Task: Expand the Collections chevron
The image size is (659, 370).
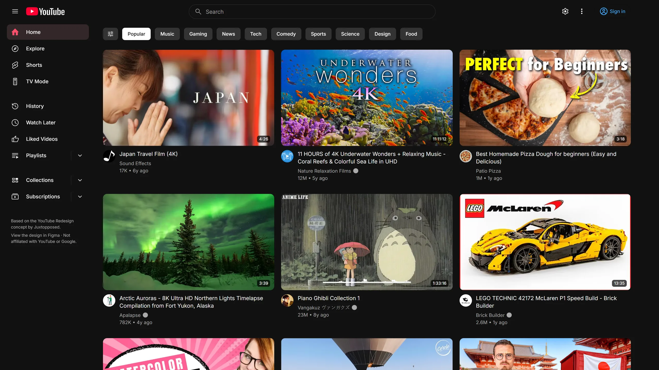Action: 80,180
